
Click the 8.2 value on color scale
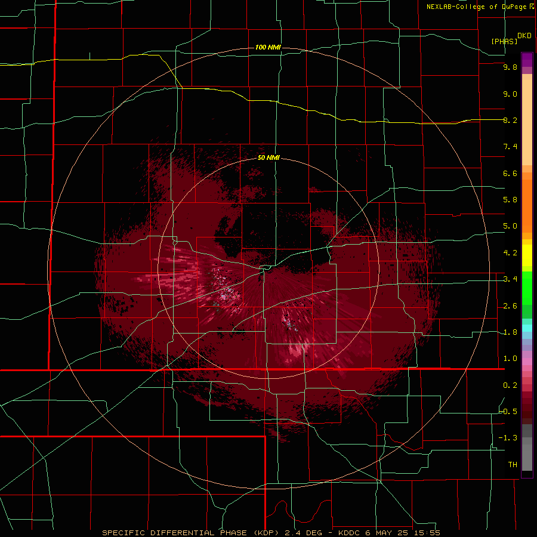(510, 120)
